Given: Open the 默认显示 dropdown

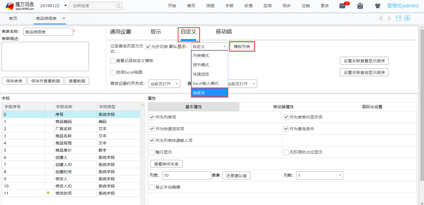Looking at the screenshot, I should pyautogui.click(x=210, y=46).
